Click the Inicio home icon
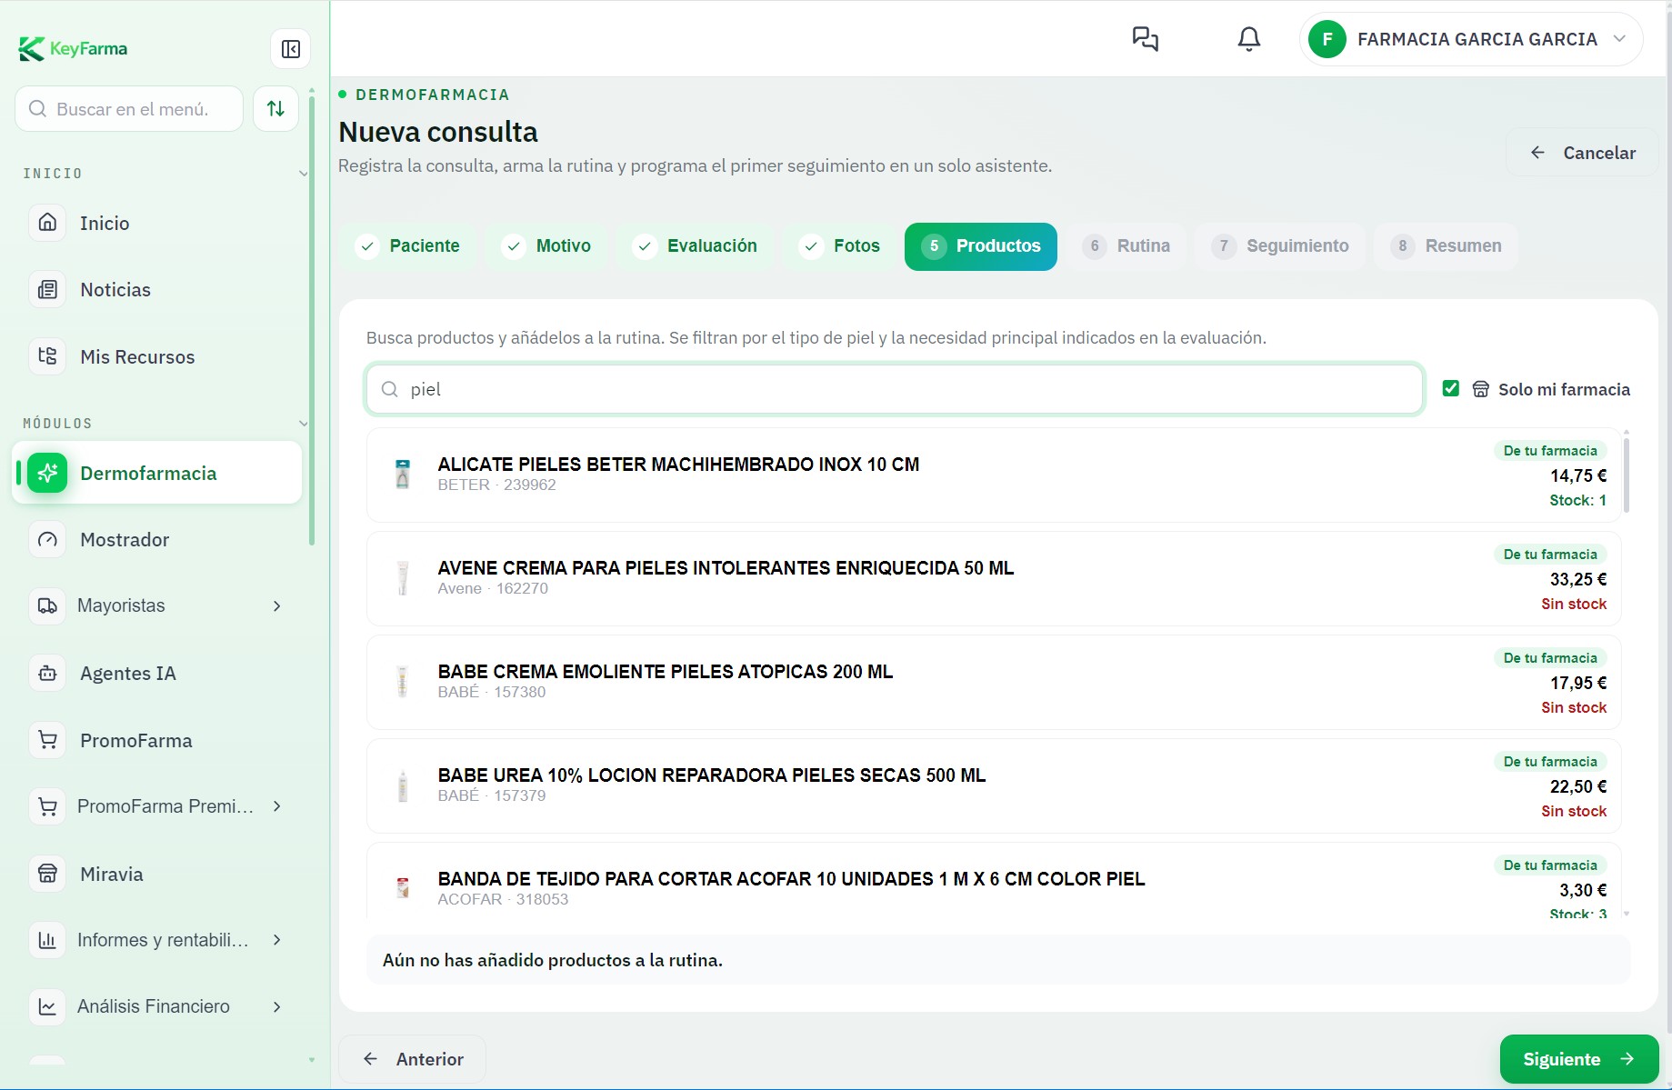This screenshot has height=1090, width=1672. 47,223
